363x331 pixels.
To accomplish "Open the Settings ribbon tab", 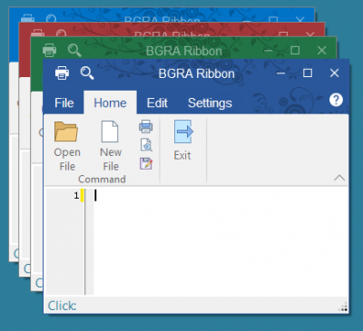I will pyautogui.click(x=210, y=103).
